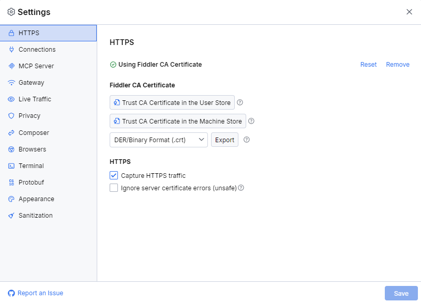Enable Ignore server certificate errors

113,188
